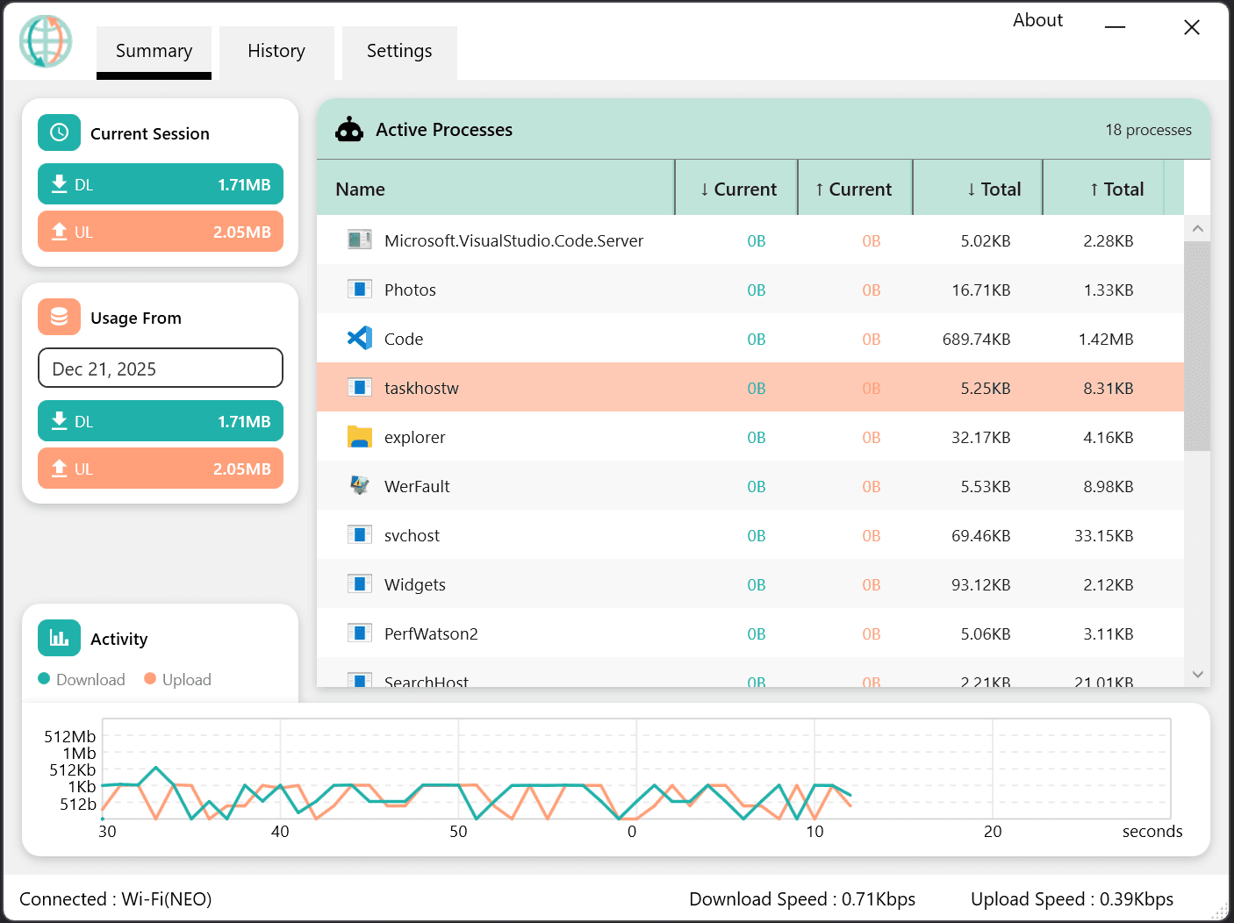Screen dimensions: 1234x923
Task: Click the download arrow on the DL badge
Action: click(x=59, y=184)
